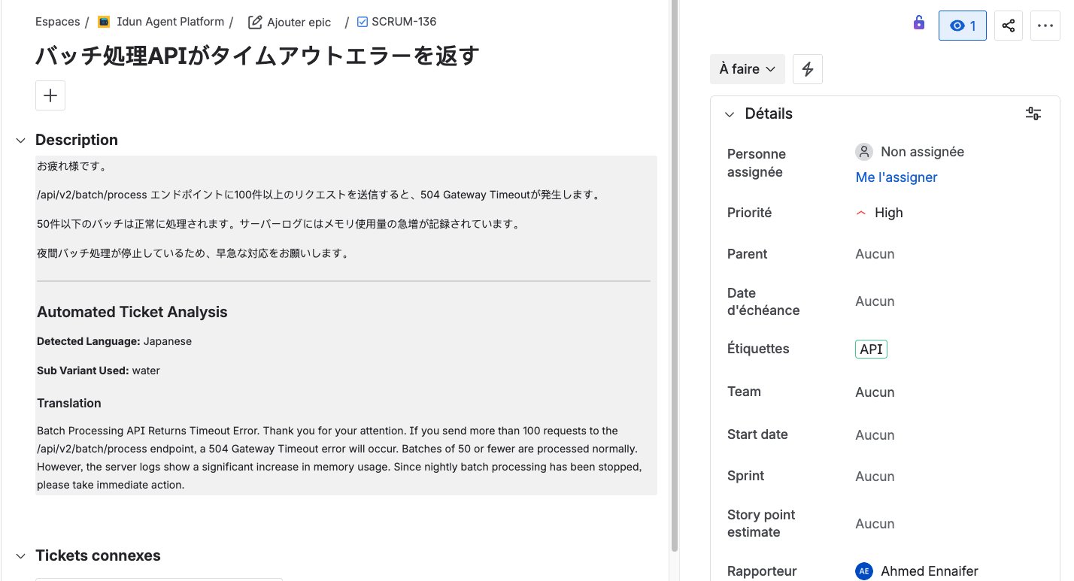Stop watching the issue via the eye icon
This screenshot has height=581, width=1074.
(x=962, y=25)
